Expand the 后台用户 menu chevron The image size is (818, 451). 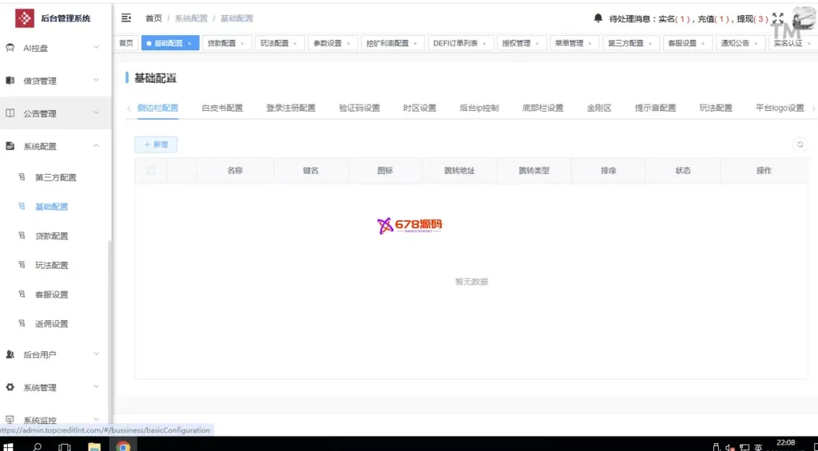pyautogui.click(x=96, y=354)
